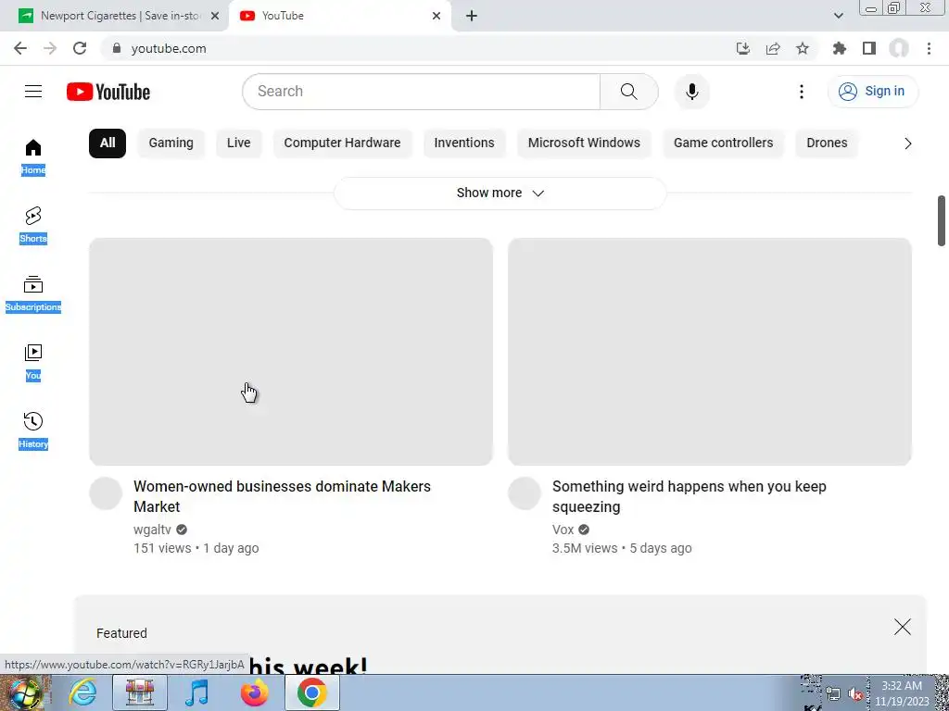The image size is (949, 711).
Task: Select the Inventions chip
Action: coord(464,143)
